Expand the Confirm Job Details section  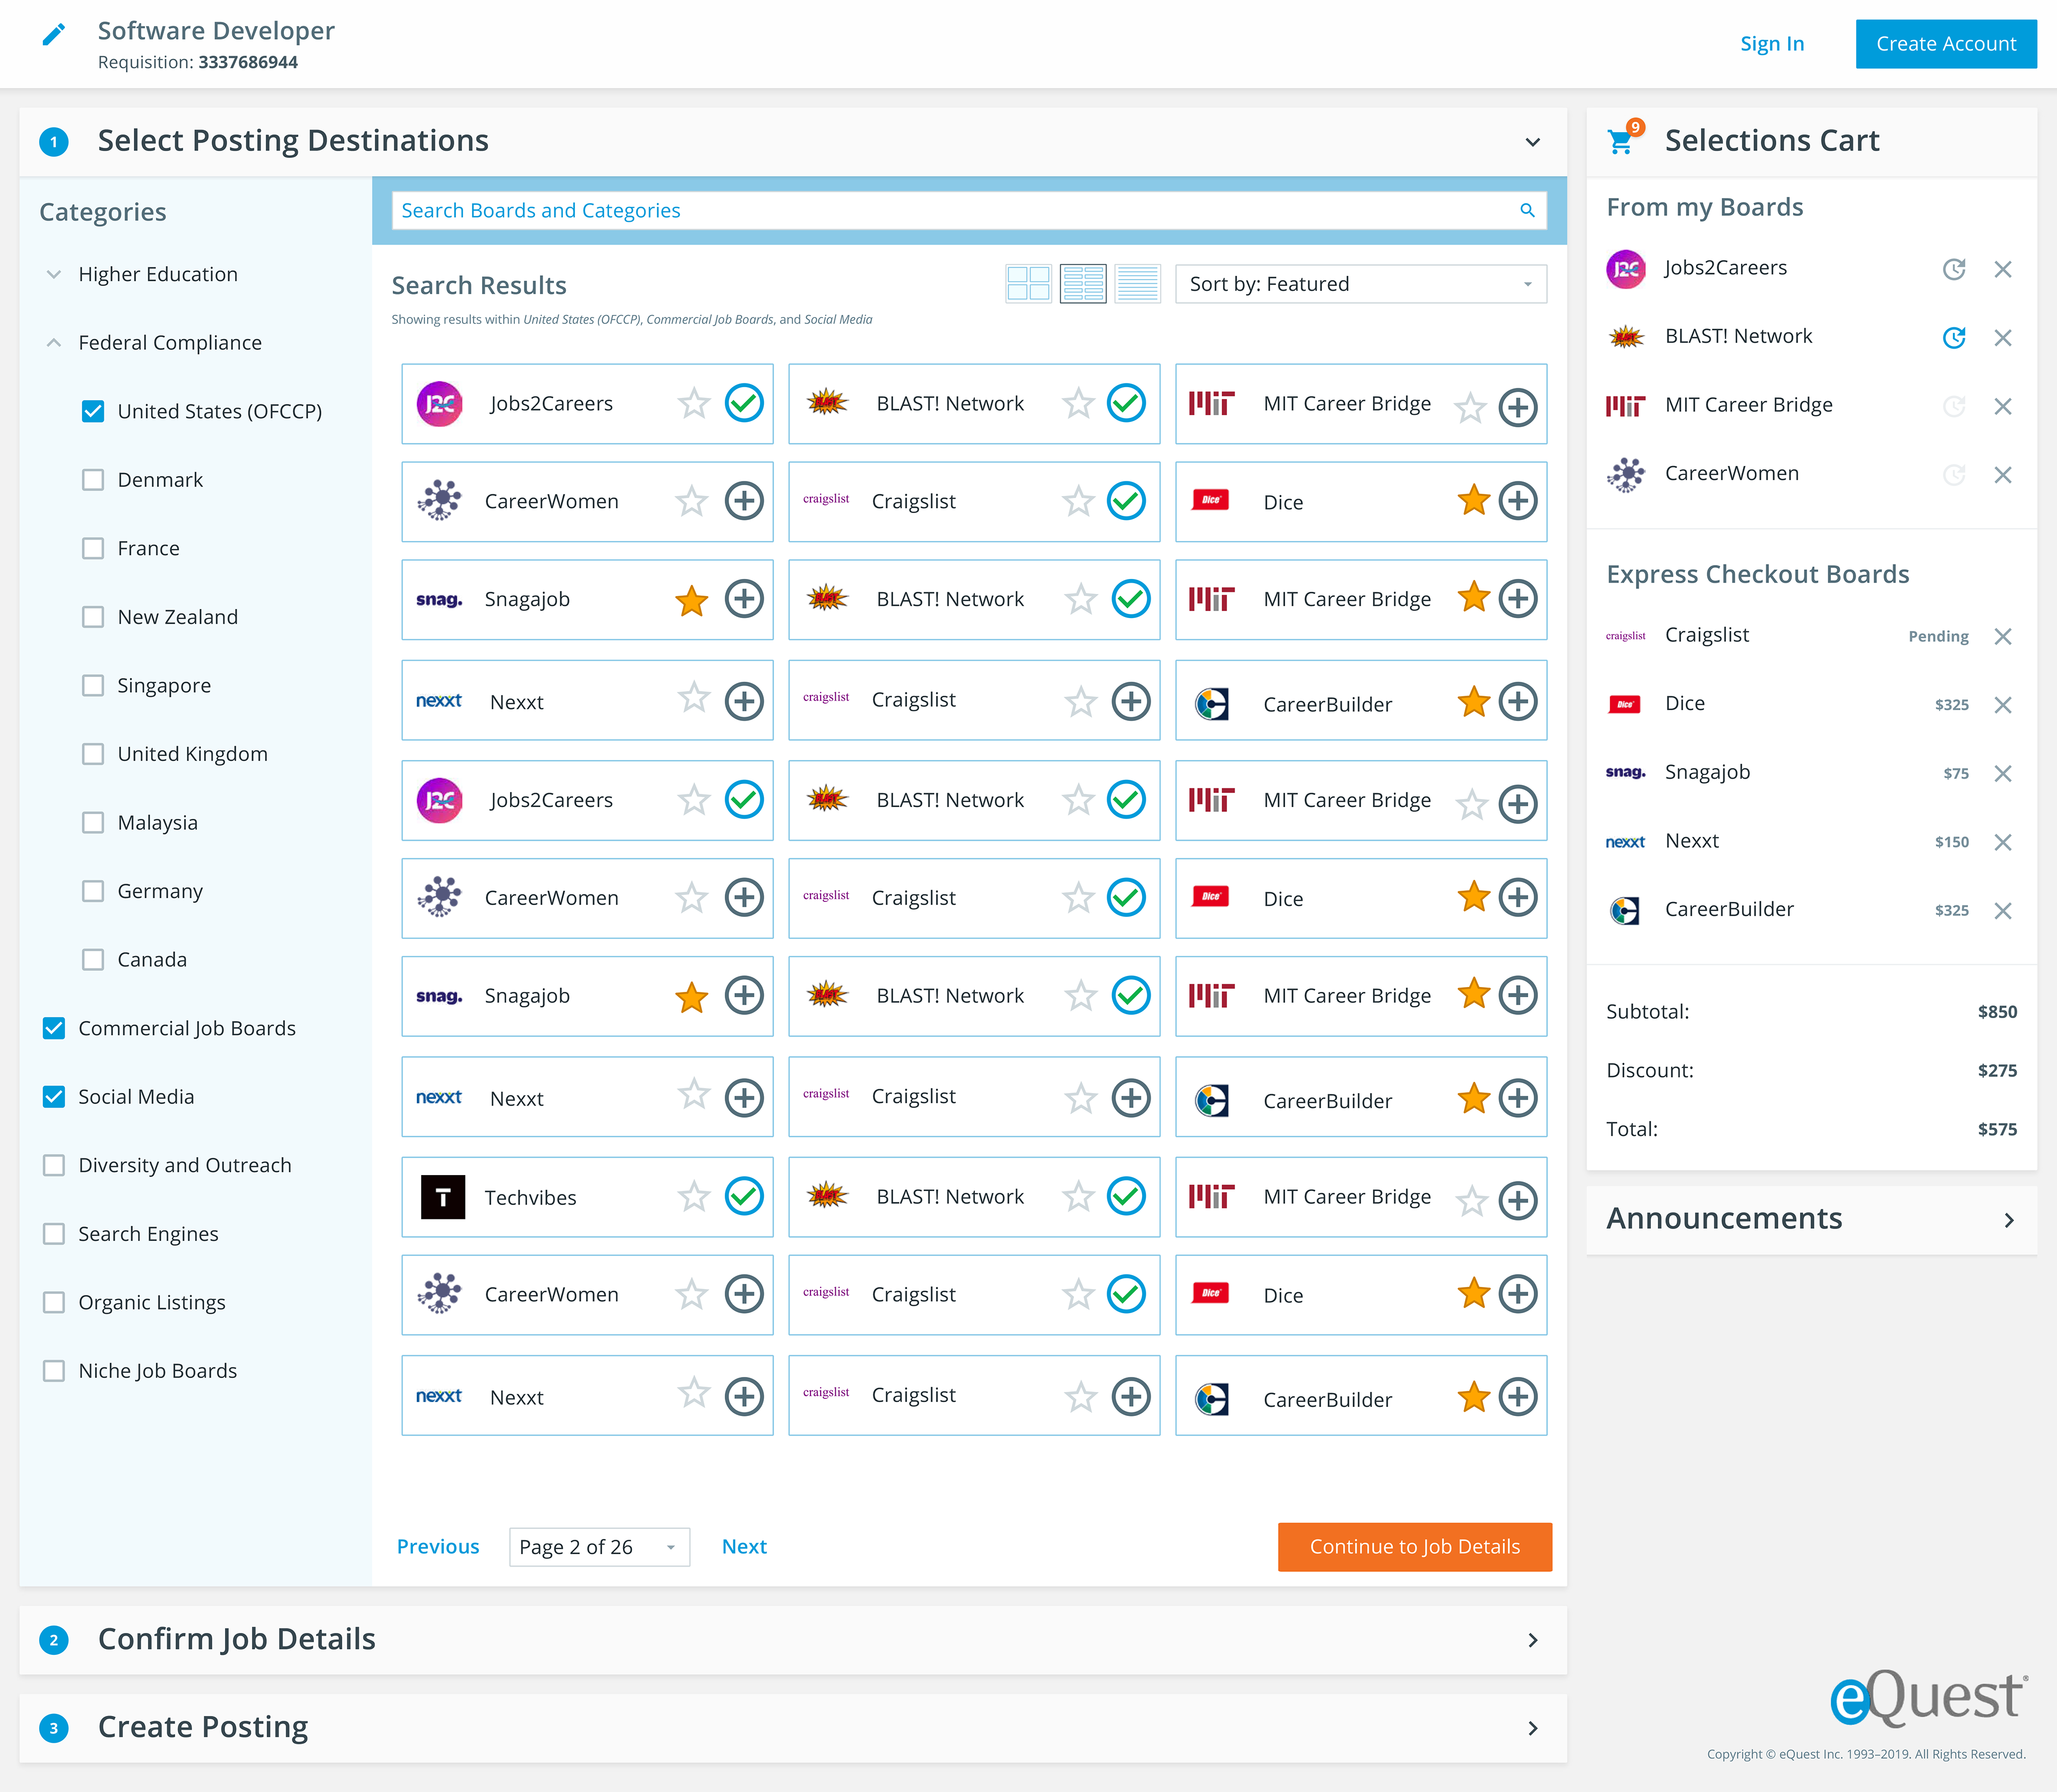(1532, 1640)
